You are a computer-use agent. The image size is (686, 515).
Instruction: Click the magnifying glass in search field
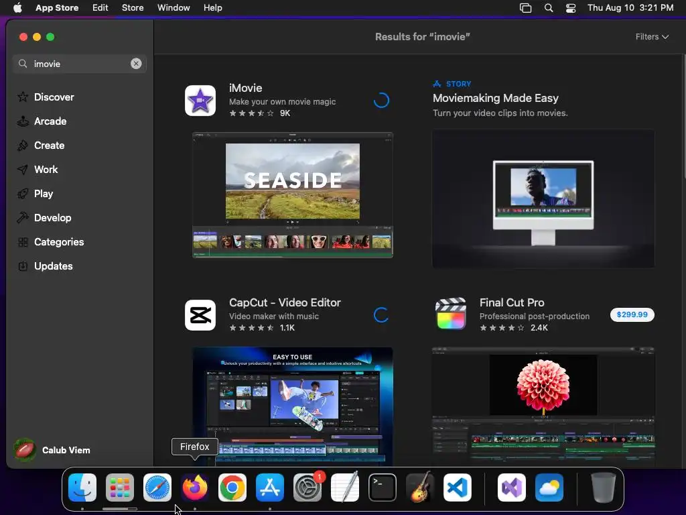point(23,64)
